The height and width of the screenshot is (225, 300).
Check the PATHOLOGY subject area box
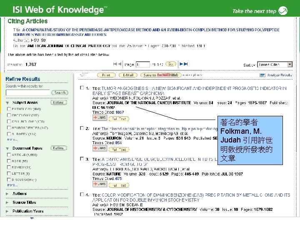tap(9, 109)
